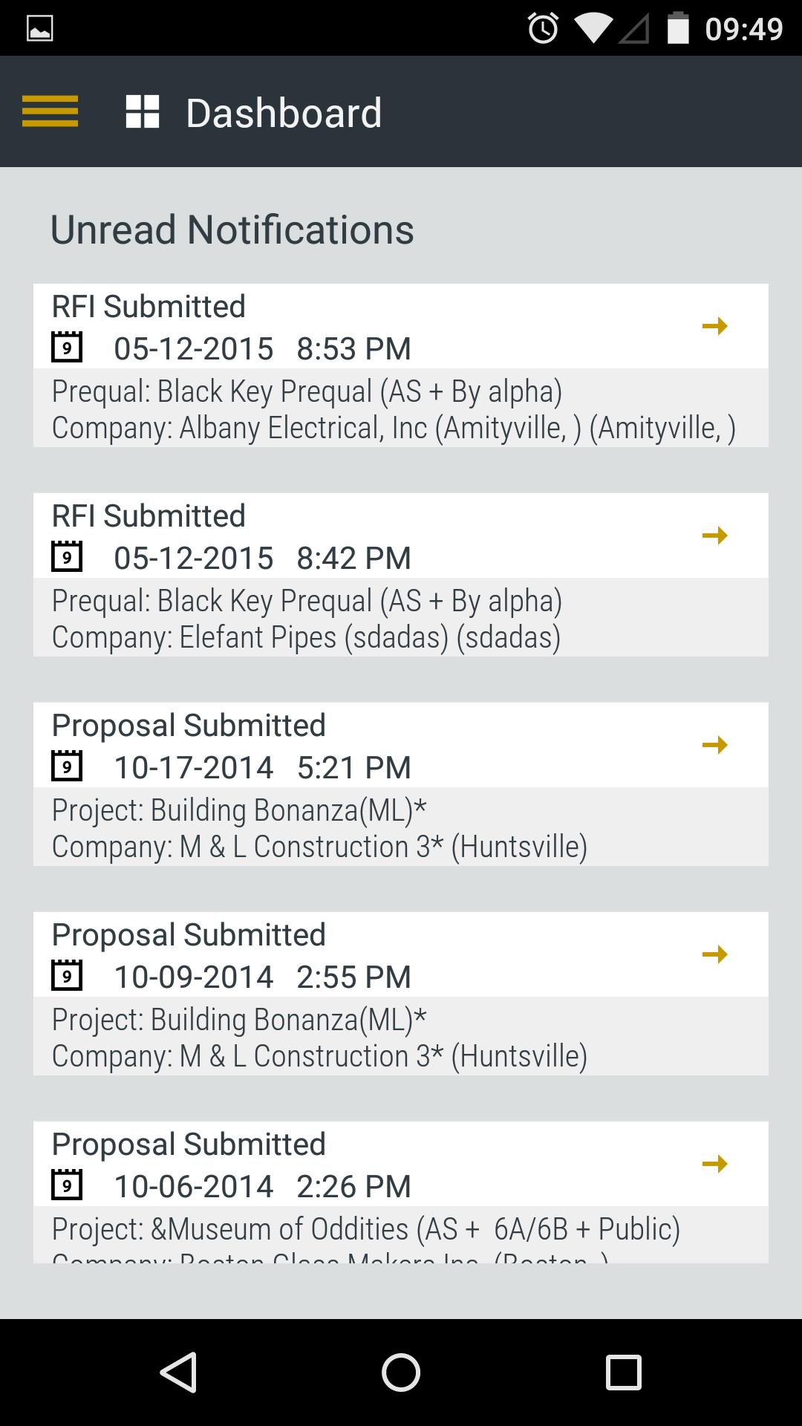
Task: Tap the Dashboard grid icon
Action: (143, 112)
